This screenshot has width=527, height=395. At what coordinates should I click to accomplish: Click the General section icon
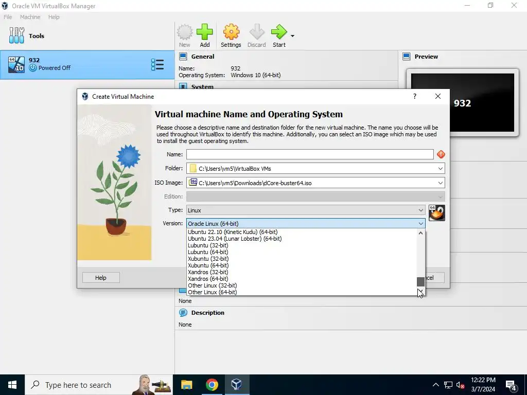[183, 57]
